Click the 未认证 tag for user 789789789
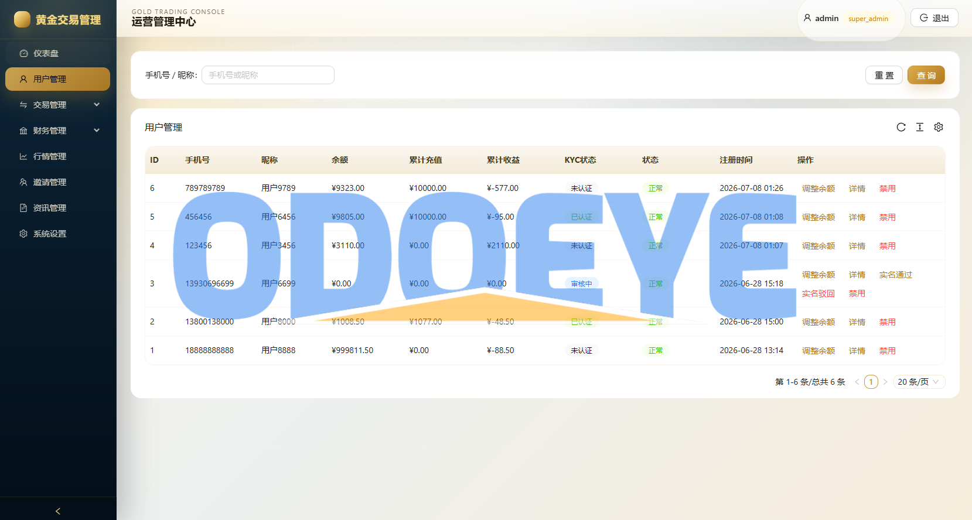This screenshot has height=520, width=972. [x=581, y=188]
